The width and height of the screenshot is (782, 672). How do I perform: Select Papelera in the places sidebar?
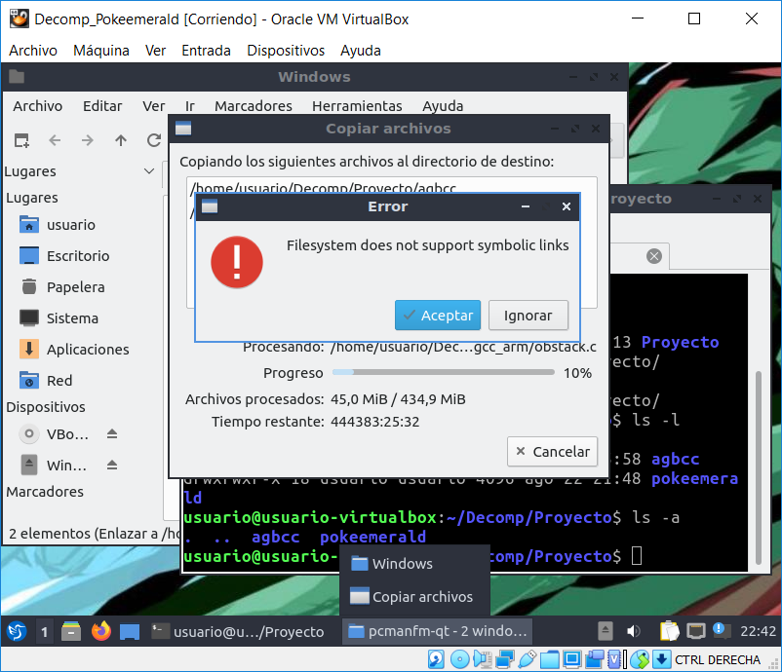[75, 287]
